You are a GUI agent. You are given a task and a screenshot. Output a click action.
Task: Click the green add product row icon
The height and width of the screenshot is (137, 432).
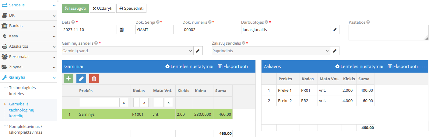pyautogui.click(x=68, y=78)
